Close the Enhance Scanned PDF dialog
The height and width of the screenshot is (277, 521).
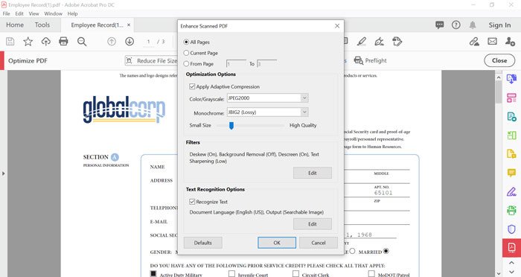(x=337, y=25)
